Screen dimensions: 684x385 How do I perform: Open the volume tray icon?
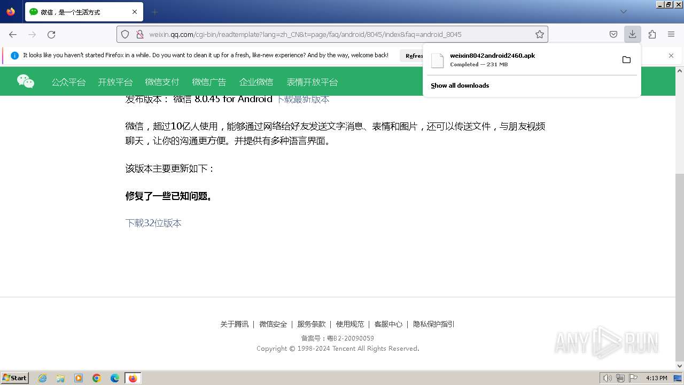point(608,378)
